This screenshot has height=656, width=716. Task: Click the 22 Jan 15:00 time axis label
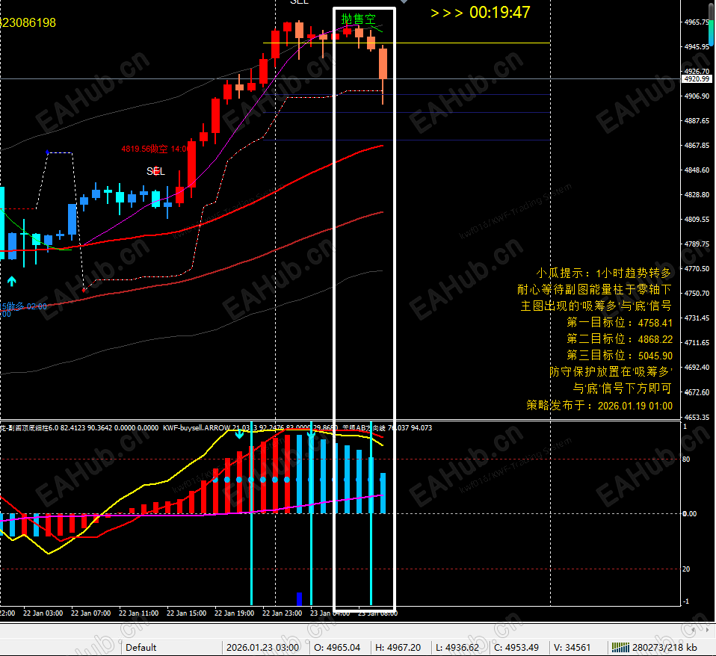click(x=186, y=613)
